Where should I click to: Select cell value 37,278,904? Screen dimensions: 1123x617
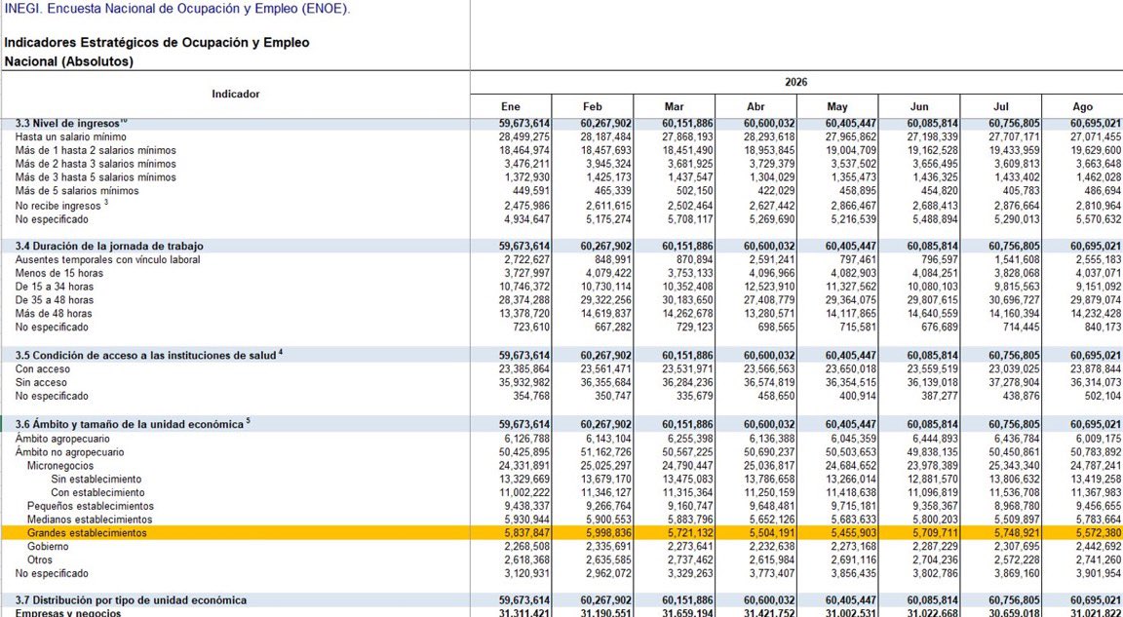[x=1014, y=382]
